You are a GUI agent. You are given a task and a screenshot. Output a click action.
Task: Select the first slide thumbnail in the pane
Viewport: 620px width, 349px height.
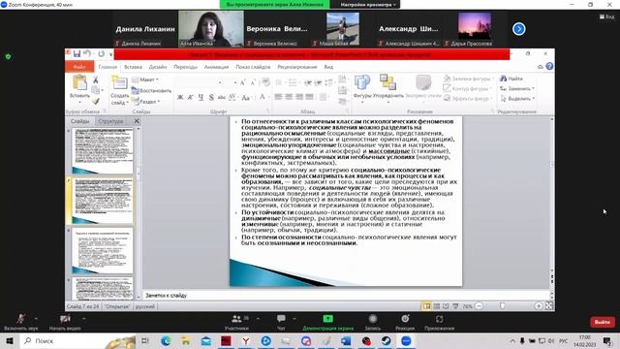(x=103, y=151)
